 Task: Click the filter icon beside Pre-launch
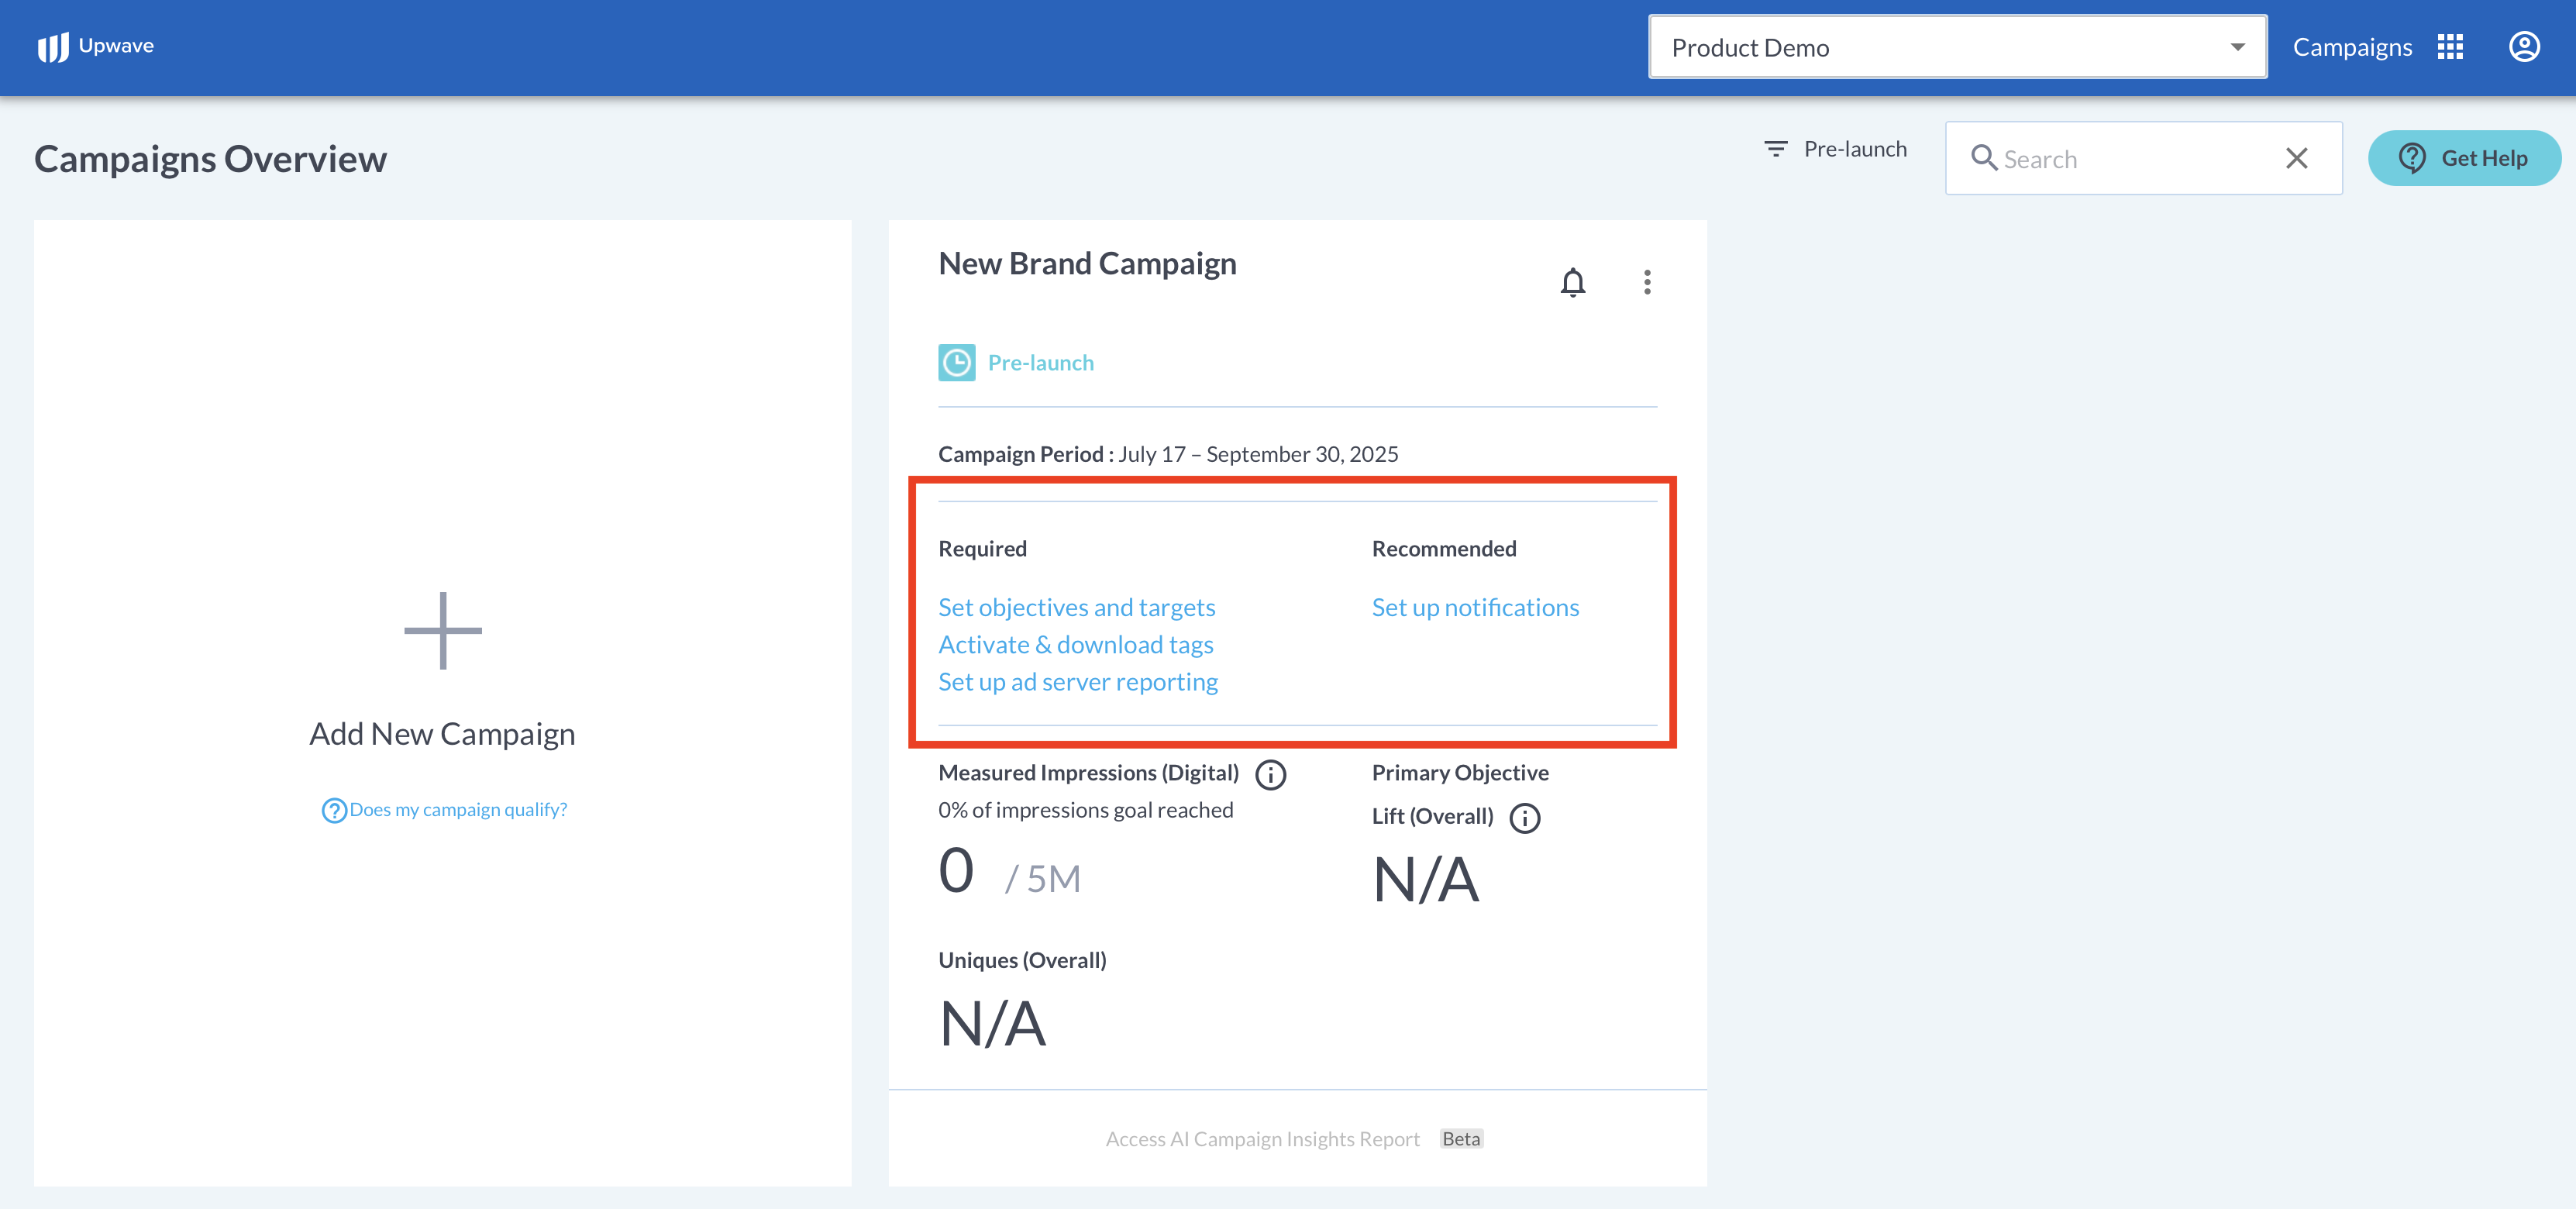1775,149
